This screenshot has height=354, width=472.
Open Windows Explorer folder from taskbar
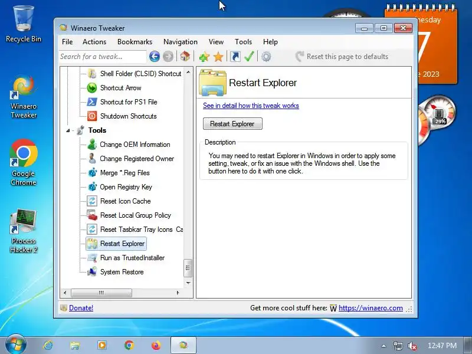(75, 345)
